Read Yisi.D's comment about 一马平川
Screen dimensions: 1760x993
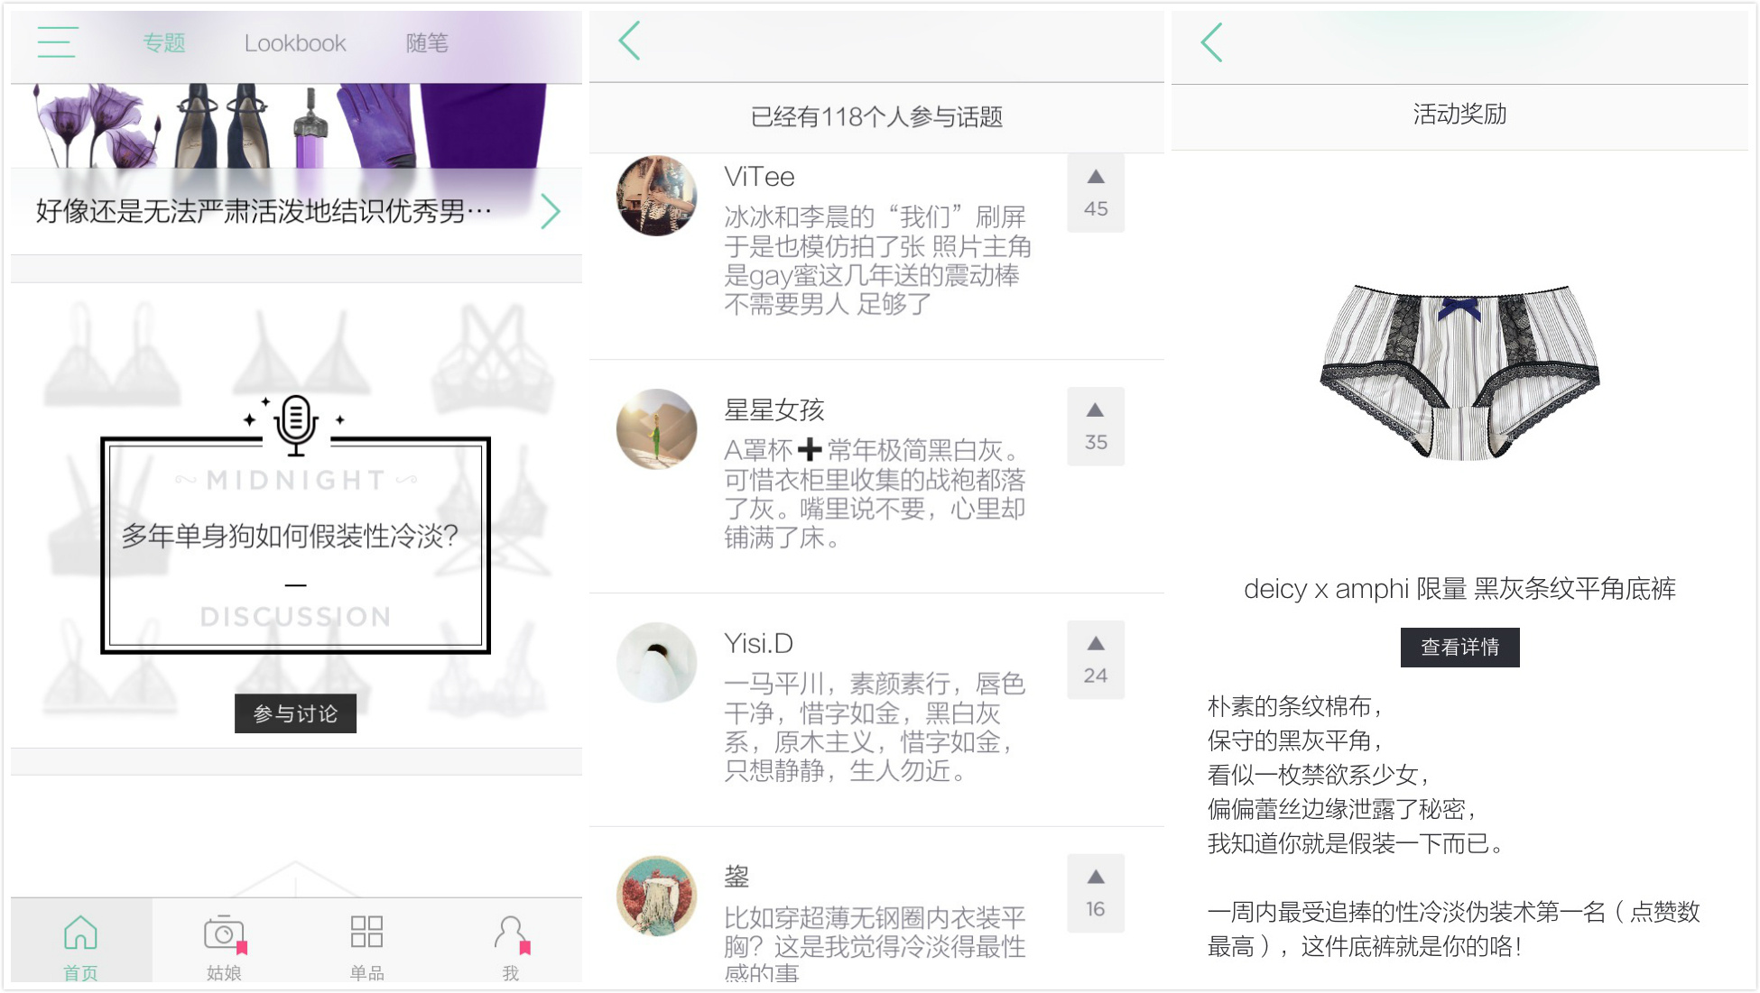pyautogui.click(x=875, y=727)
